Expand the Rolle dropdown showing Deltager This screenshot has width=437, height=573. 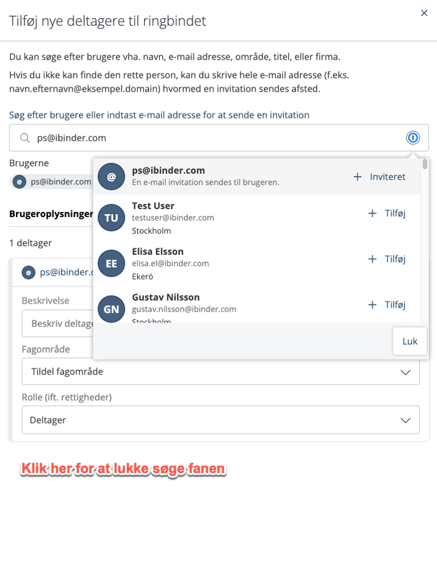[220, 420]
